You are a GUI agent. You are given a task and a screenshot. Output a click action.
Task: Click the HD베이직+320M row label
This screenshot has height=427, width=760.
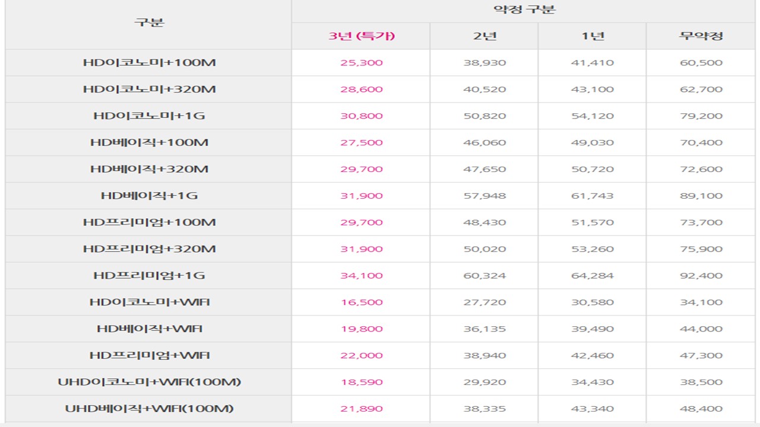(149, 169)
